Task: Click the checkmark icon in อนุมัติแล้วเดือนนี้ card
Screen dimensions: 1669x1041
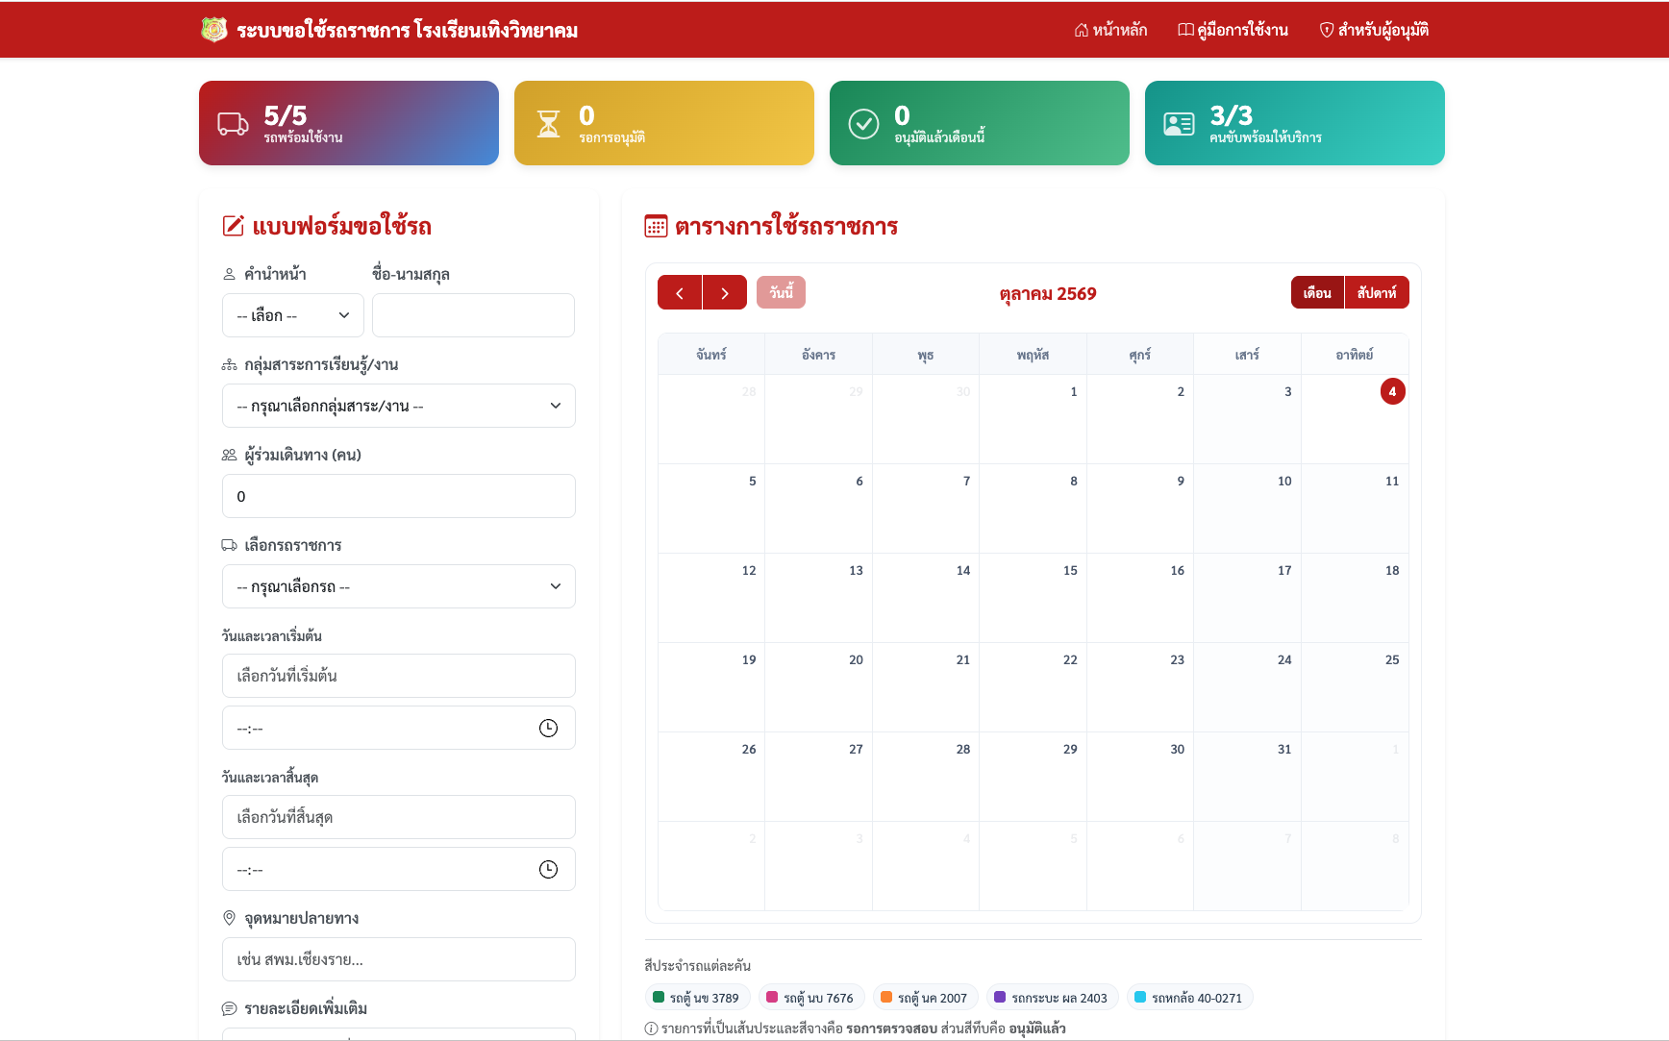Action: 863,124
